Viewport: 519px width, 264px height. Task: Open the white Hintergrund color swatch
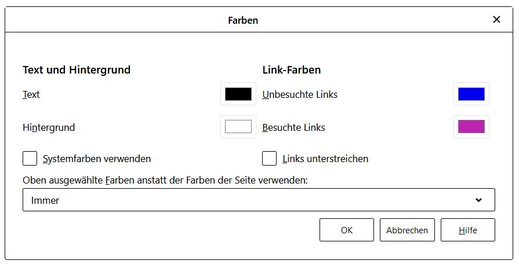tap(238, 127)
